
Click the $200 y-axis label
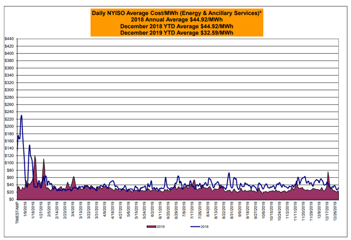[x=9, y=126]
